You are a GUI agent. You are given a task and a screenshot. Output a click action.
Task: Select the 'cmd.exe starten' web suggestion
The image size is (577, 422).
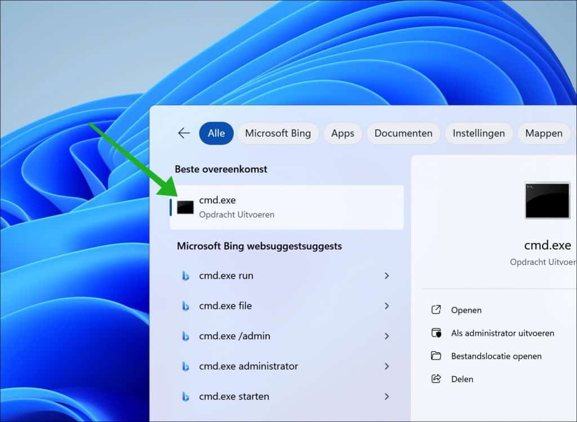click(286, 396)
